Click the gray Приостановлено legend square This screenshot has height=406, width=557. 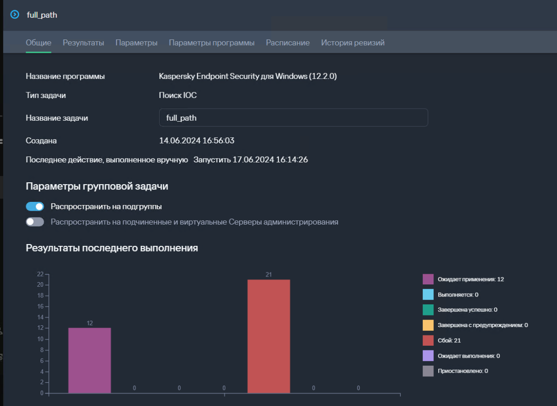(428, 371)
